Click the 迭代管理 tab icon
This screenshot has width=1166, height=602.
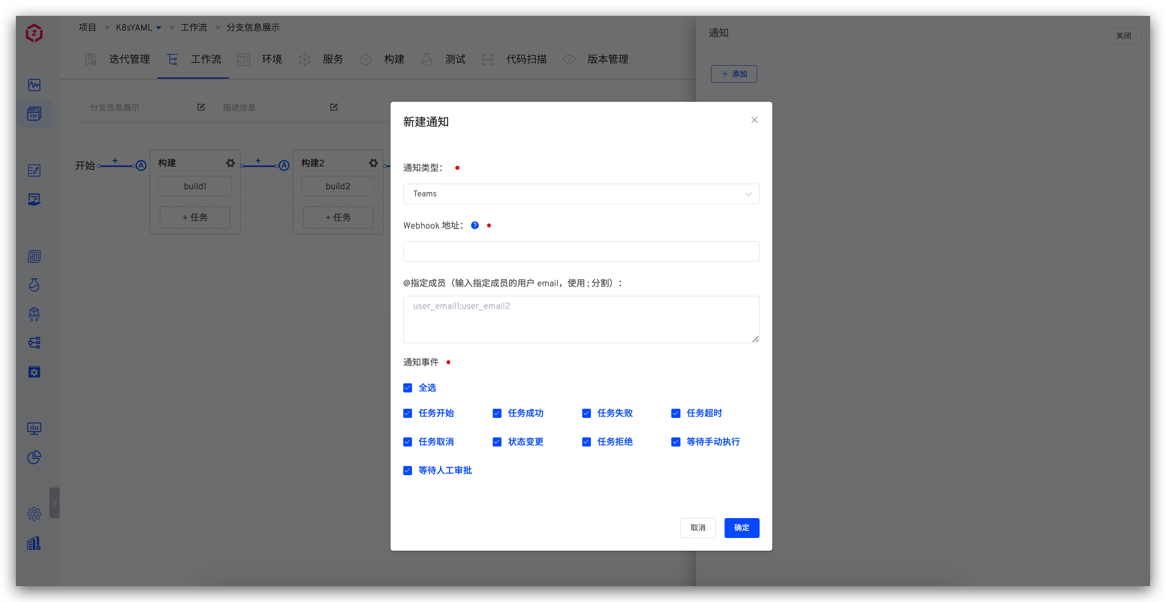tap(91, 59)
